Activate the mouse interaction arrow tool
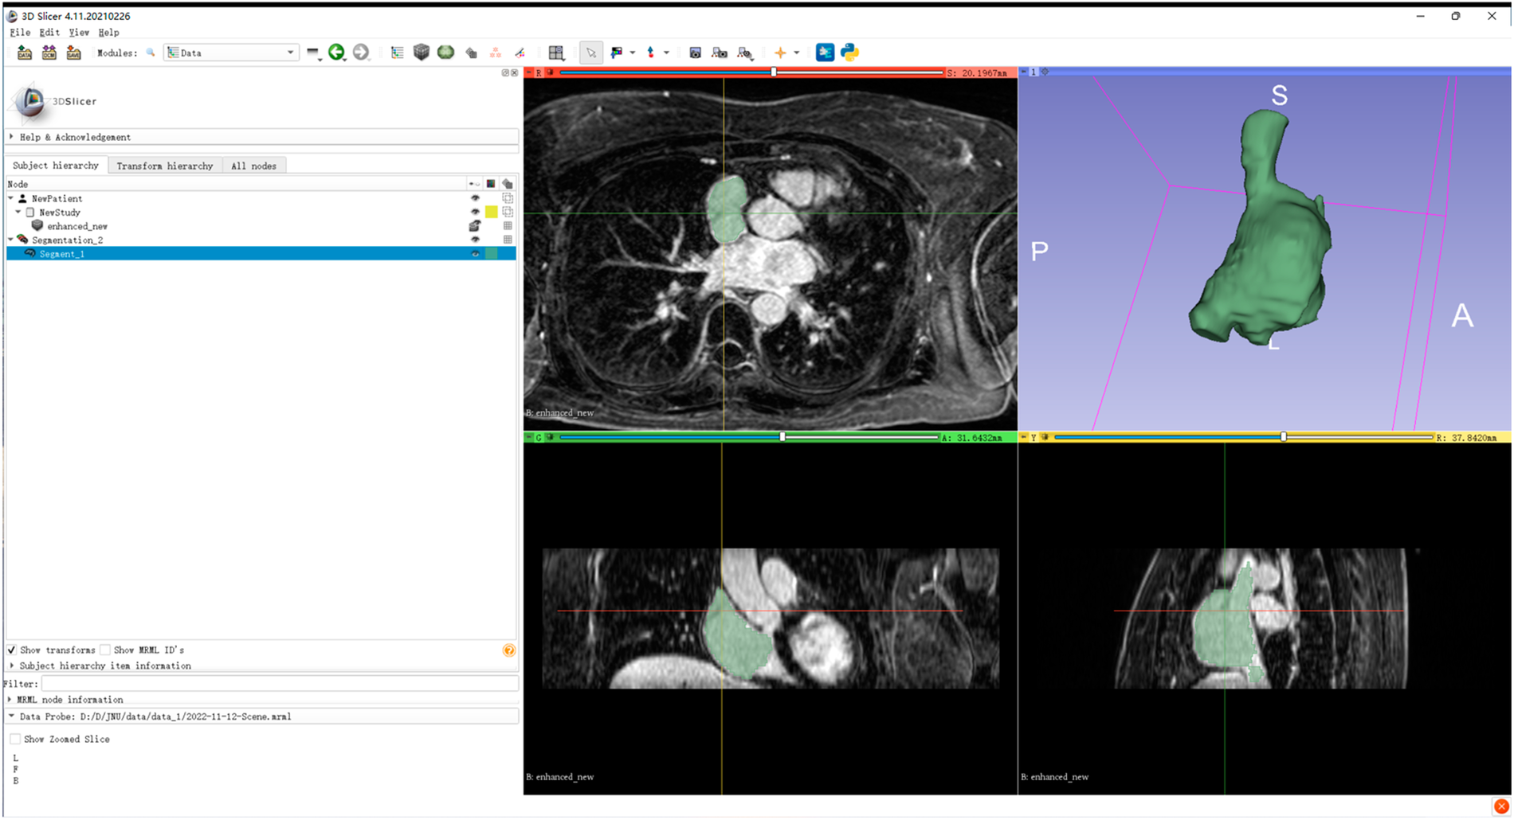Viewport: 1514px width, 820px height. click(x=590, y=52)
